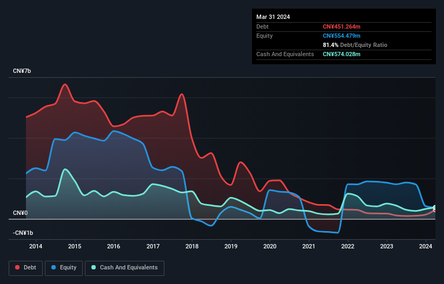Select the 2016 x-axis label
The image size is (444, 284).
[114, 246]
